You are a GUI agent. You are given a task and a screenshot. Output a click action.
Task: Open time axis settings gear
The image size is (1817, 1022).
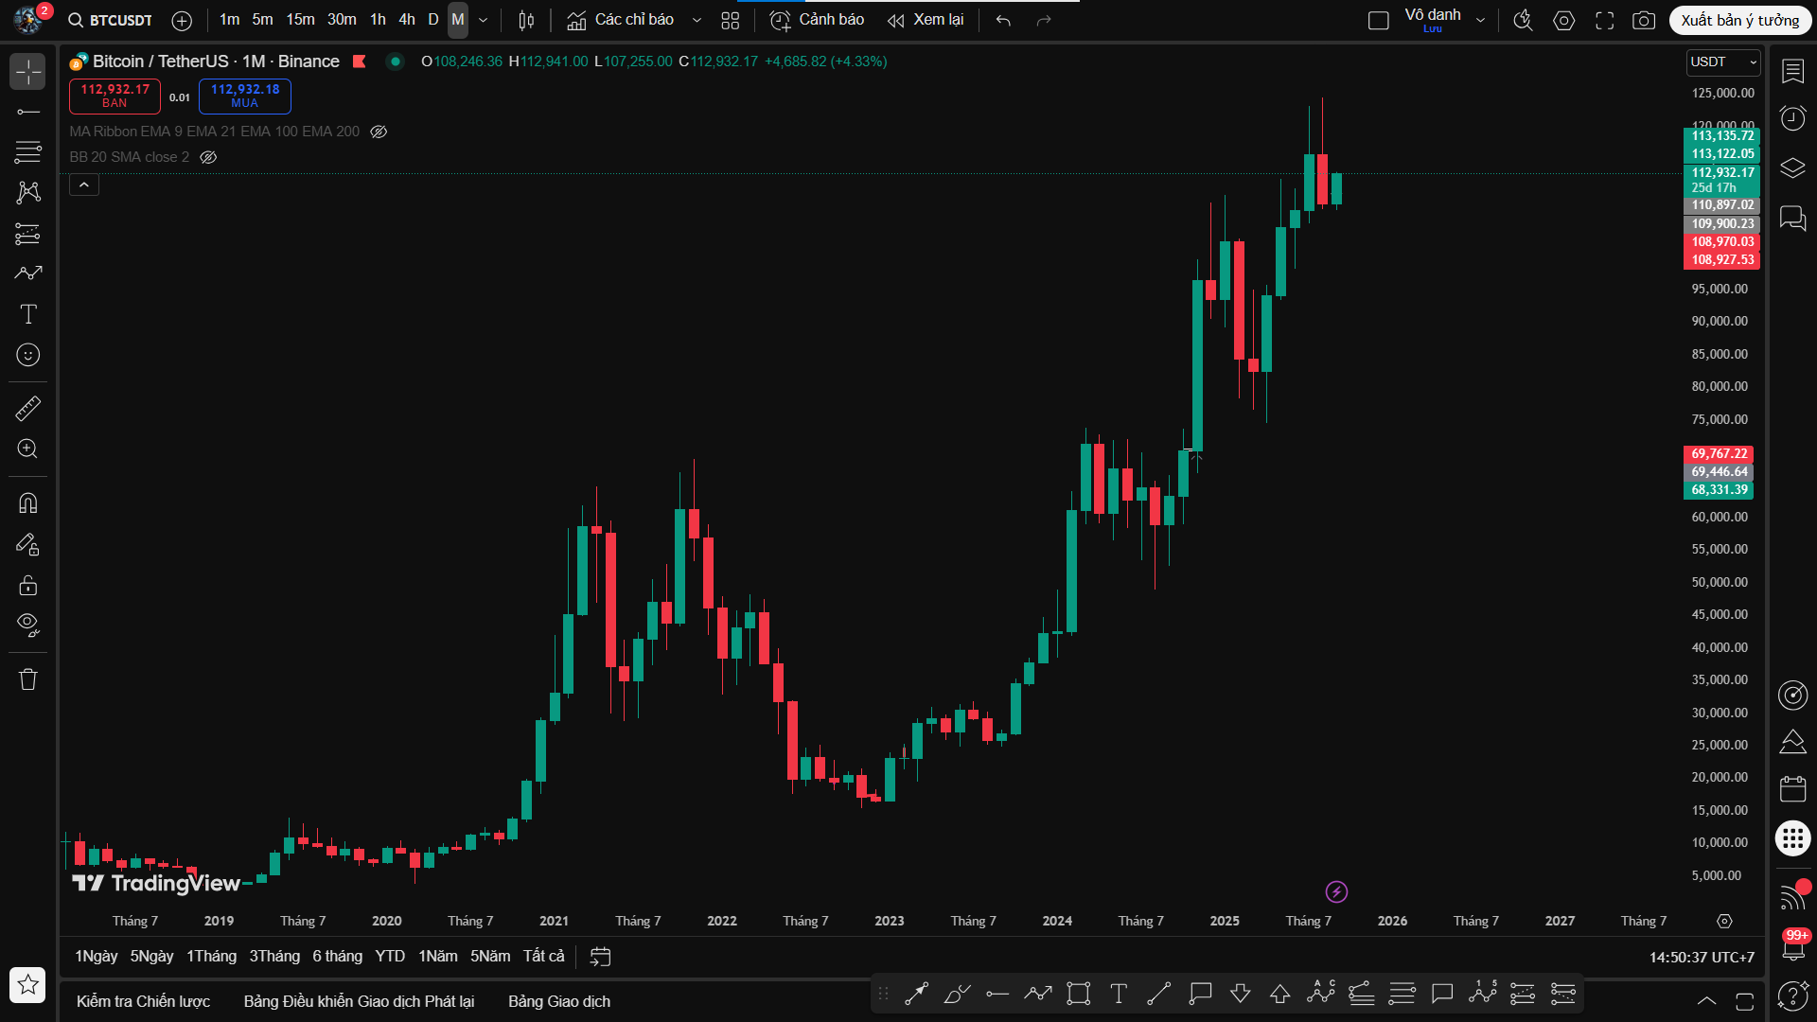click(1725, 921)
